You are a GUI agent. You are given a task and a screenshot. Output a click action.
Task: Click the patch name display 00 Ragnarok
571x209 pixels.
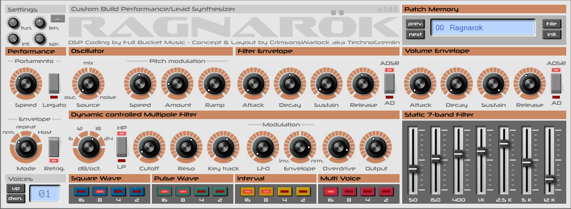pyautogui.click(x=483, y=28)
